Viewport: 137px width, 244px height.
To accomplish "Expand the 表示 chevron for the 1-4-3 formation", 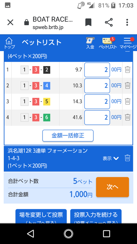I will (111, 158).
